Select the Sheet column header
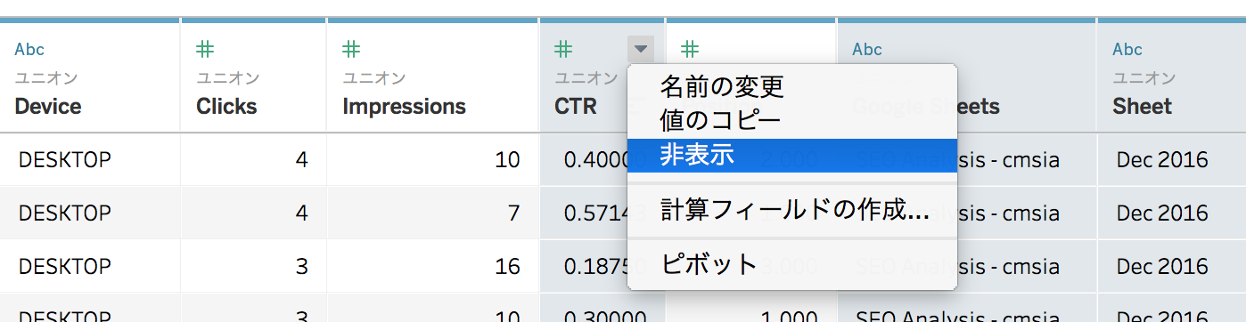 coord(1142,107)
